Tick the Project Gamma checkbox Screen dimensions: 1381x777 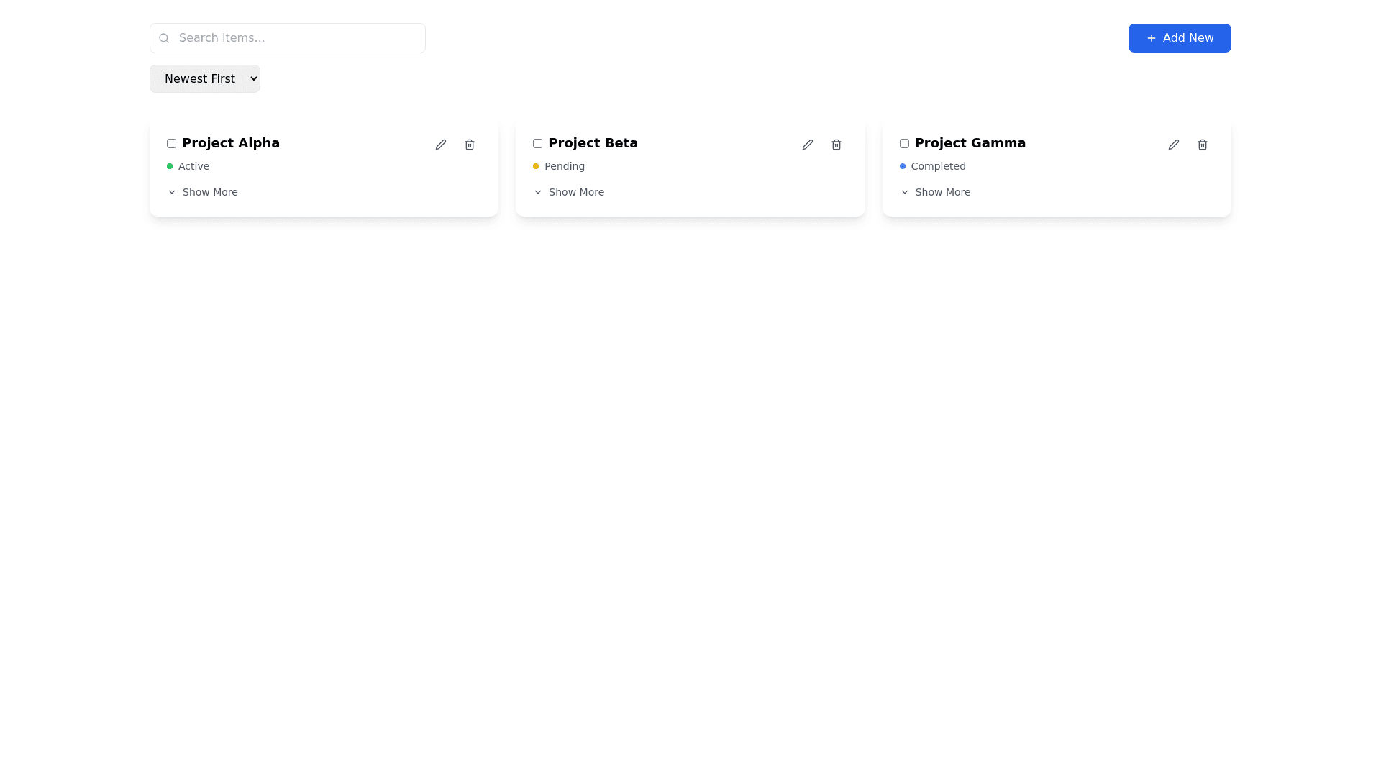point(904,143)
